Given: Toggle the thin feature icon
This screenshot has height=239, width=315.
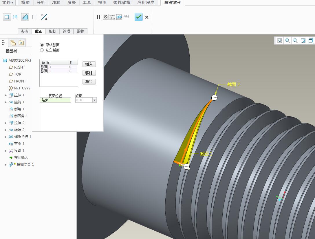Looking at the screenshot, I should (34, 17).
